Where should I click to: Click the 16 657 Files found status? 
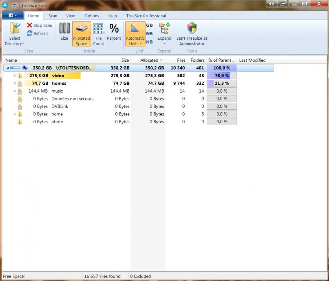click(103, 277)
